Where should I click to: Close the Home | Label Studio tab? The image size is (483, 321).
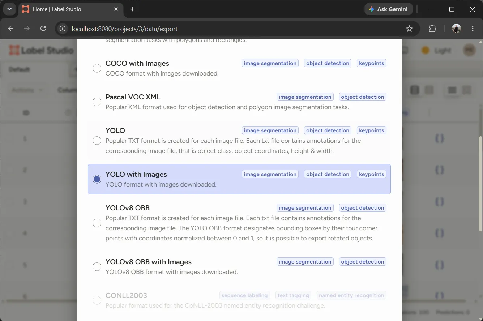point(116,9)
